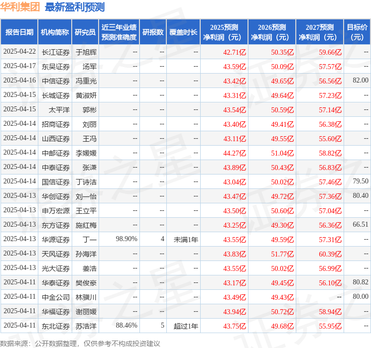Viewport: 371px width, 348px height.
Task: Click target price 66.51
Action: pos(361,224)
